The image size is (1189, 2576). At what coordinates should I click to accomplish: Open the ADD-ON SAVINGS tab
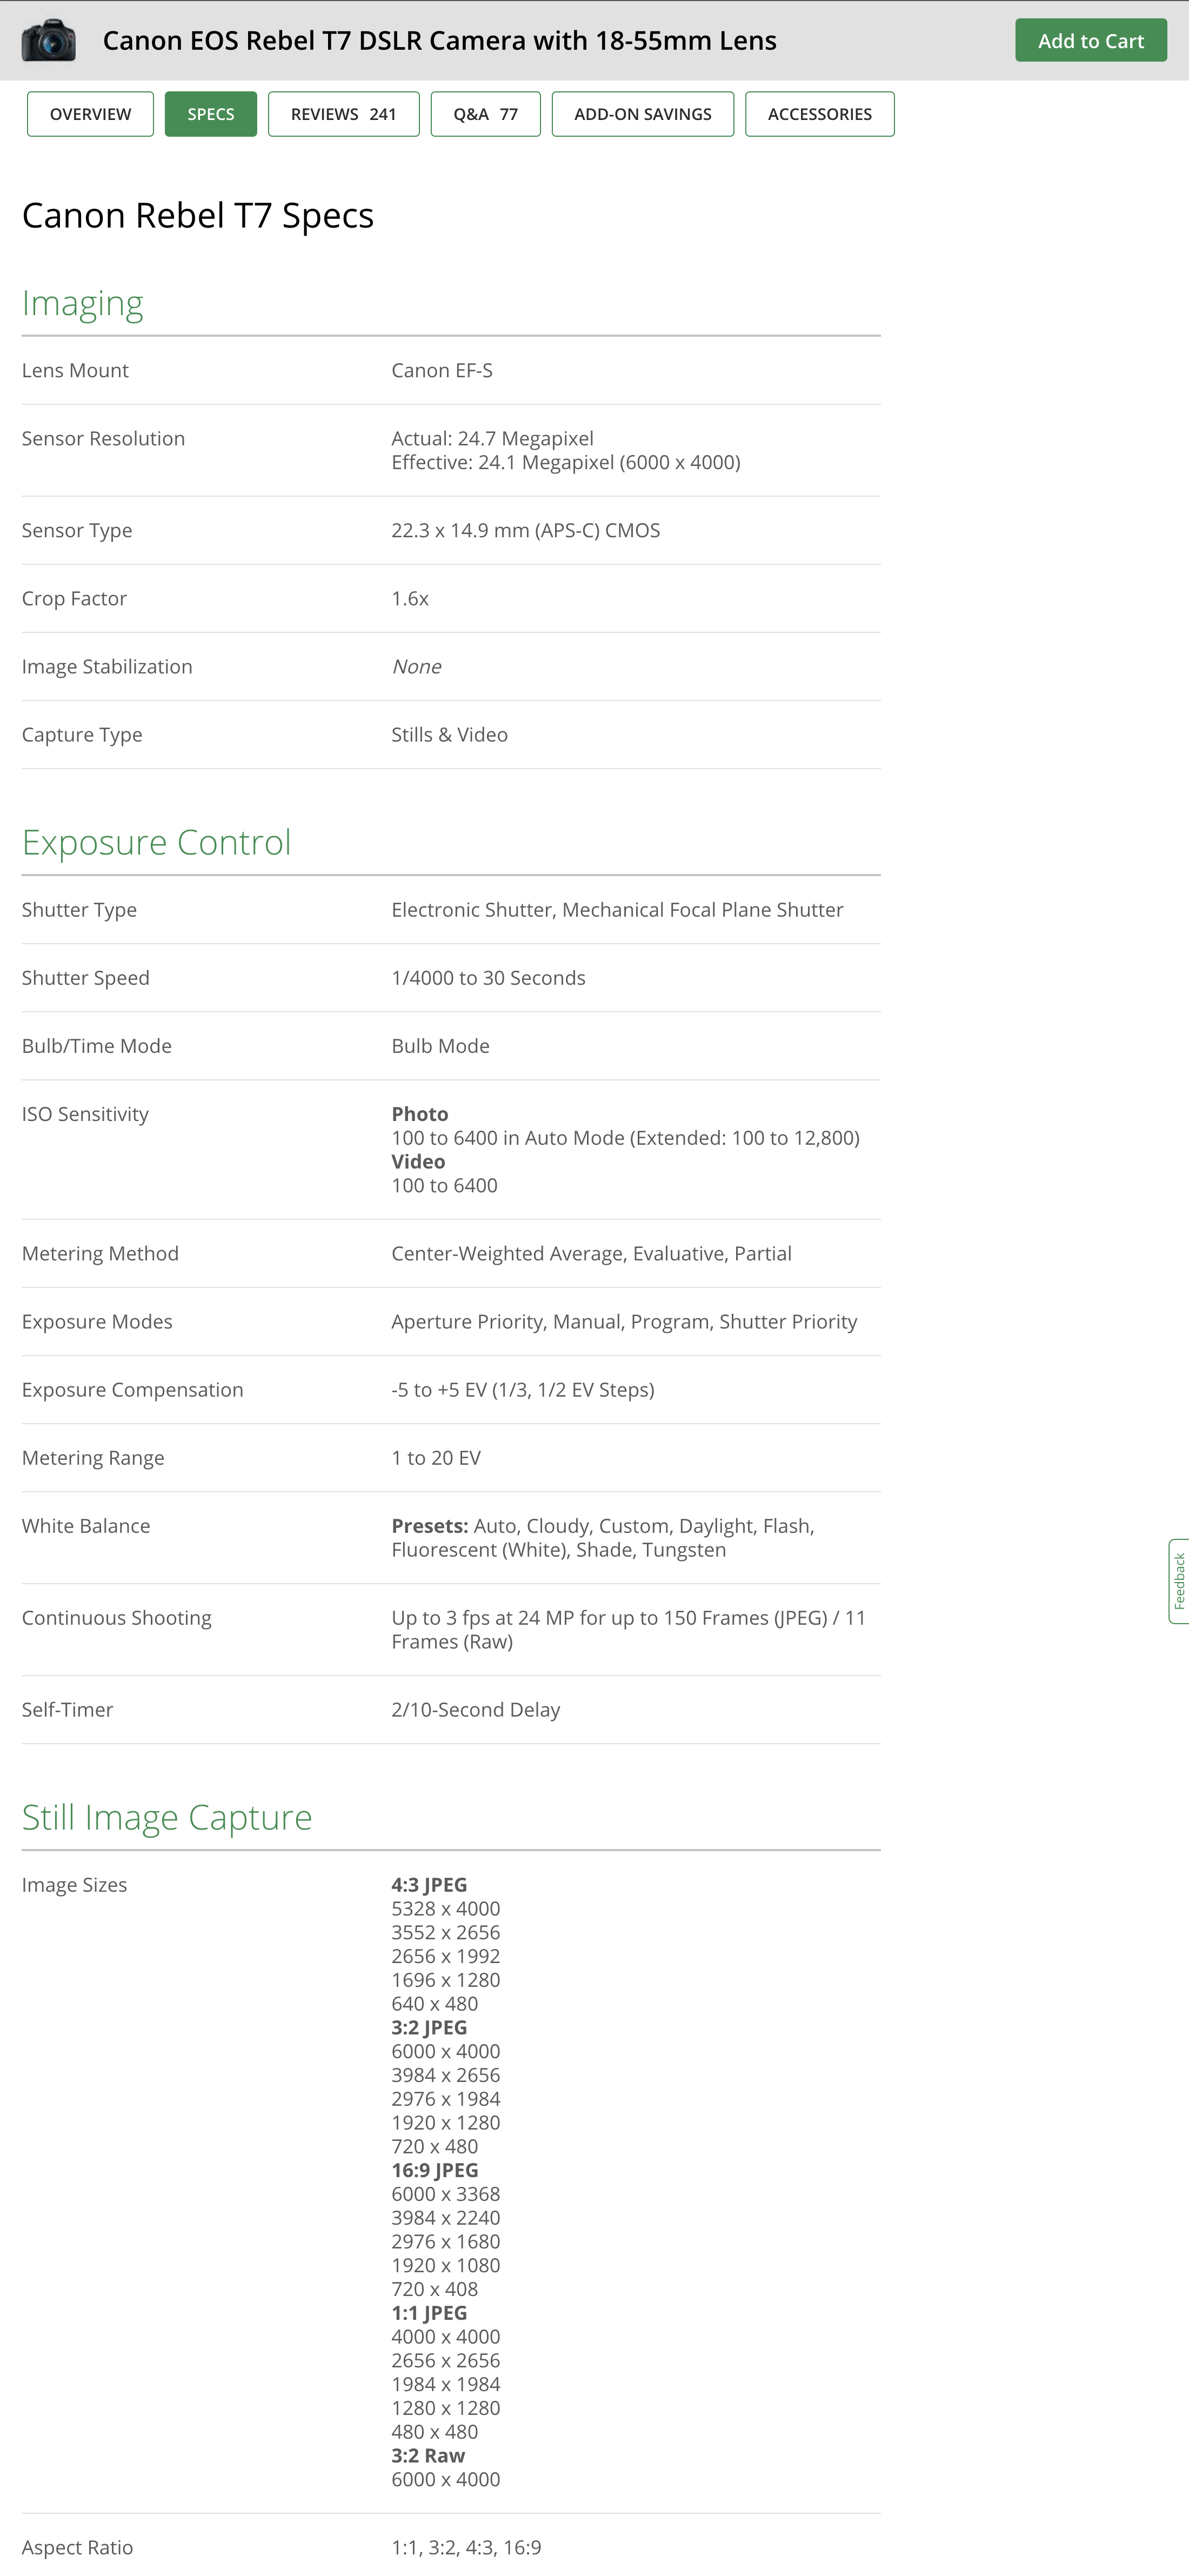point(642,113)
